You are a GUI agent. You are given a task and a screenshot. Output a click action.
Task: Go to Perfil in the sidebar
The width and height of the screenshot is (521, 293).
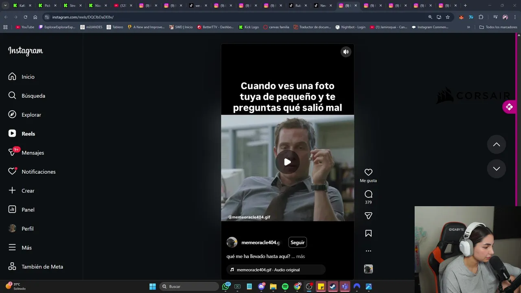pos(21,229)
